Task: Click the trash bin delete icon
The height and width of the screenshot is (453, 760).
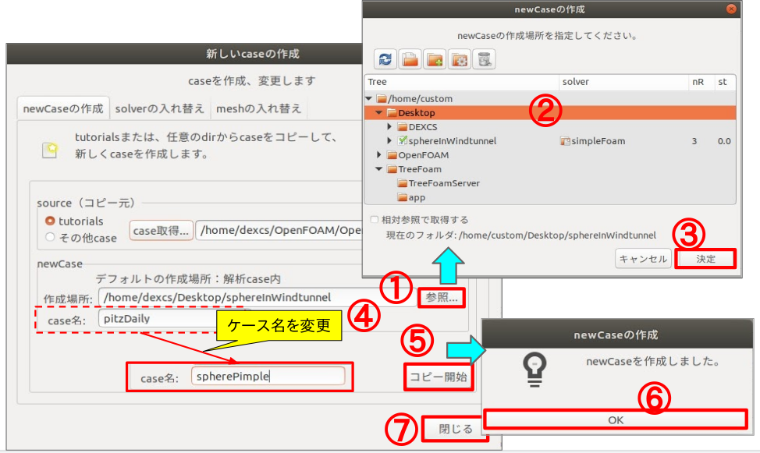Action: point(485,59)
